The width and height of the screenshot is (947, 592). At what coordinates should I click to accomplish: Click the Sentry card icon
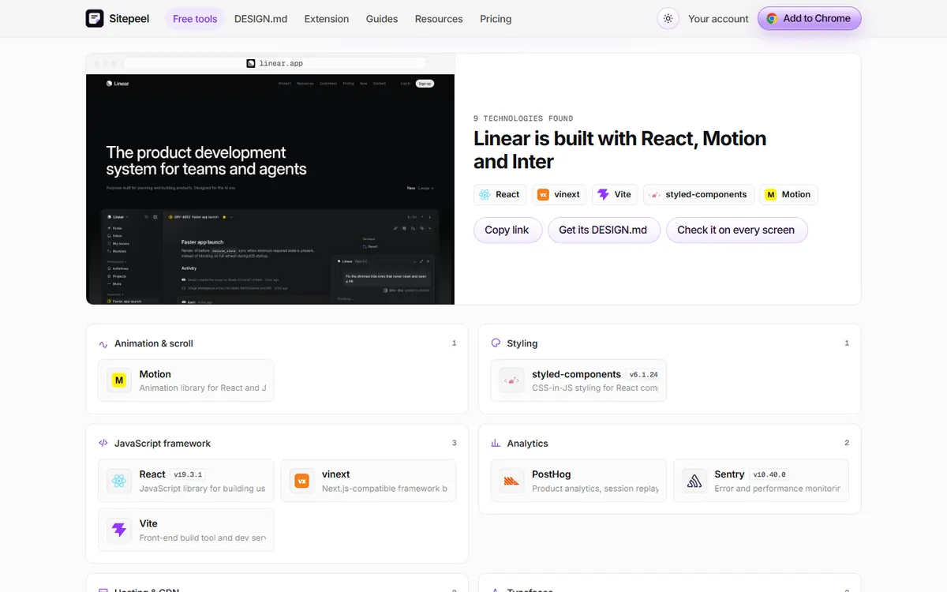[694, 481]
